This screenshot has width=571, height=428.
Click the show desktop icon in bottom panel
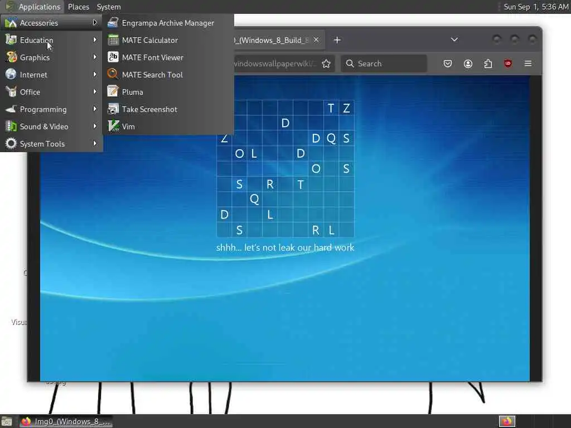(6, 421)
